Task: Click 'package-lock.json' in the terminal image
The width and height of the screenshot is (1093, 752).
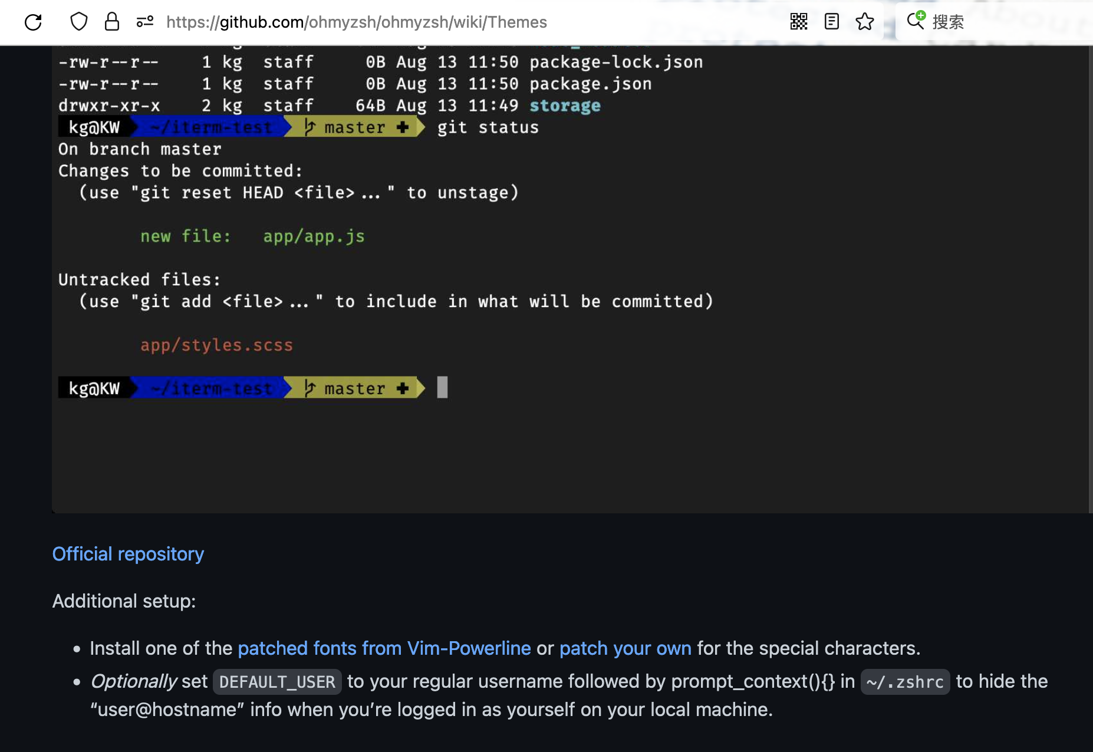Action: (616, 62)
